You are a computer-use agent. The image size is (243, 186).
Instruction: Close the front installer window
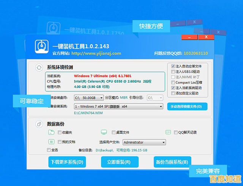coord(206,37)
